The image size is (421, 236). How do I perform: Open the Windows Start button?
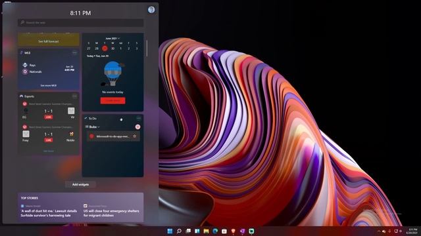170,231
